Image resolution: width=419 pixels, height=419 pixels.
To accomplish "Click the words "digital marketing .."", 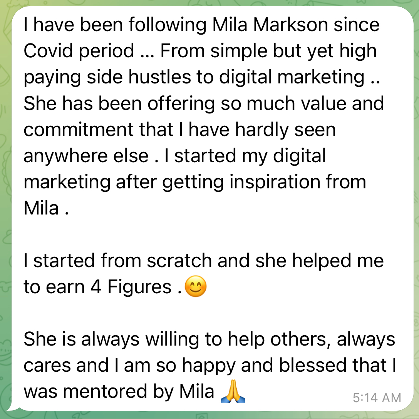I will coord(299,77).
